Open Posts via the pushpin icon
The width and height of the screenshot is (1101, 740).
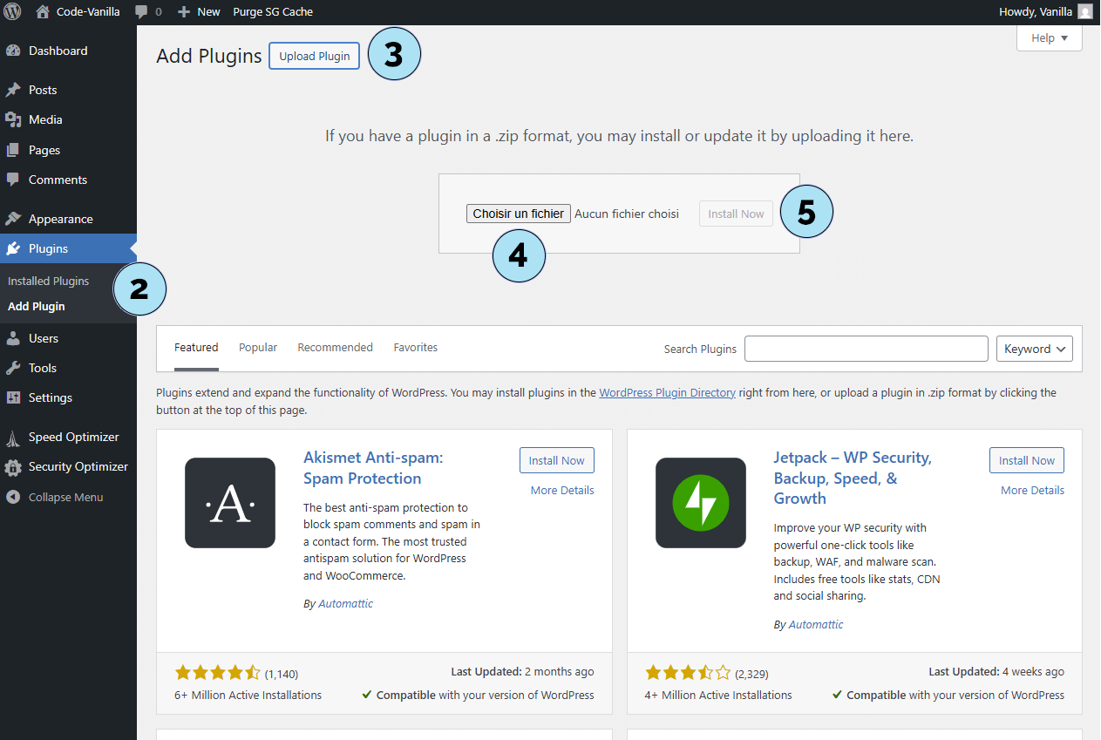tap(13, 90)
